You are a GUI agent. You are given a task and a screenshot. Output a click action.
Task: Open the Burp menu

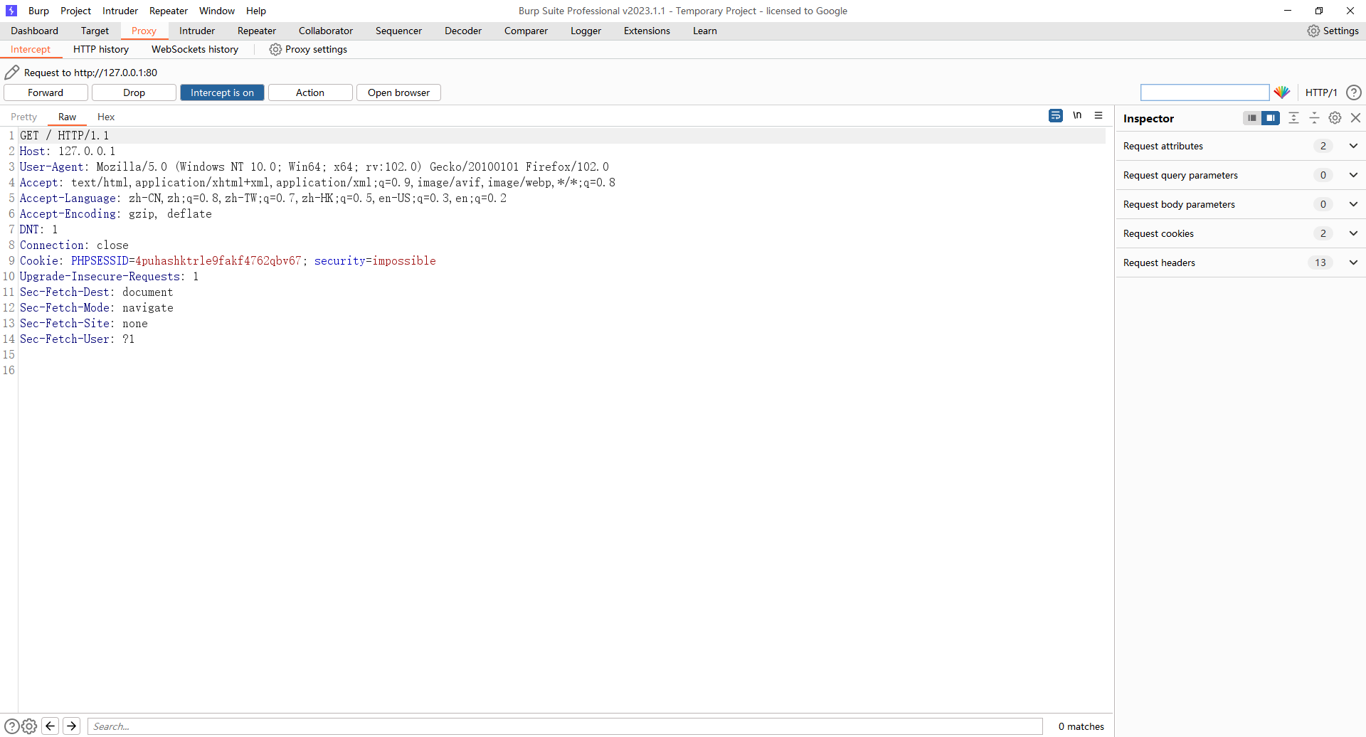pyautogui.click(x=38, y=11)
